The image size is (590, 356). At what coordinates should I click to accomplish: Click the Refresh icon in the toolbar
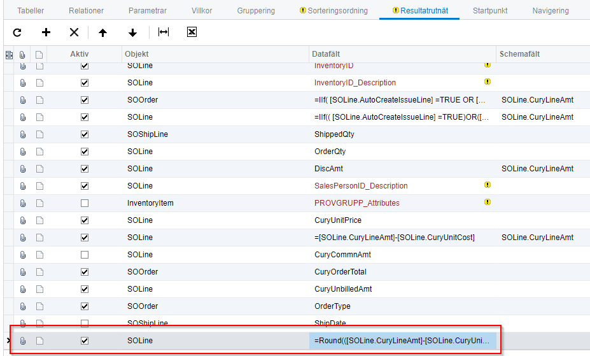click(17, 32)
